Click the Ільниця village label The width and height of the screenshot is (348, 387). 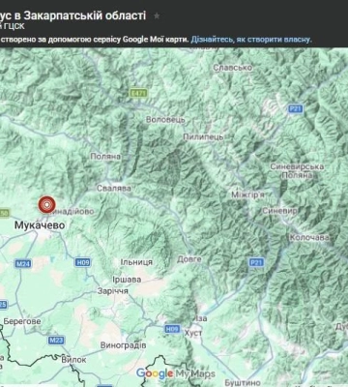tap(136, 262)
